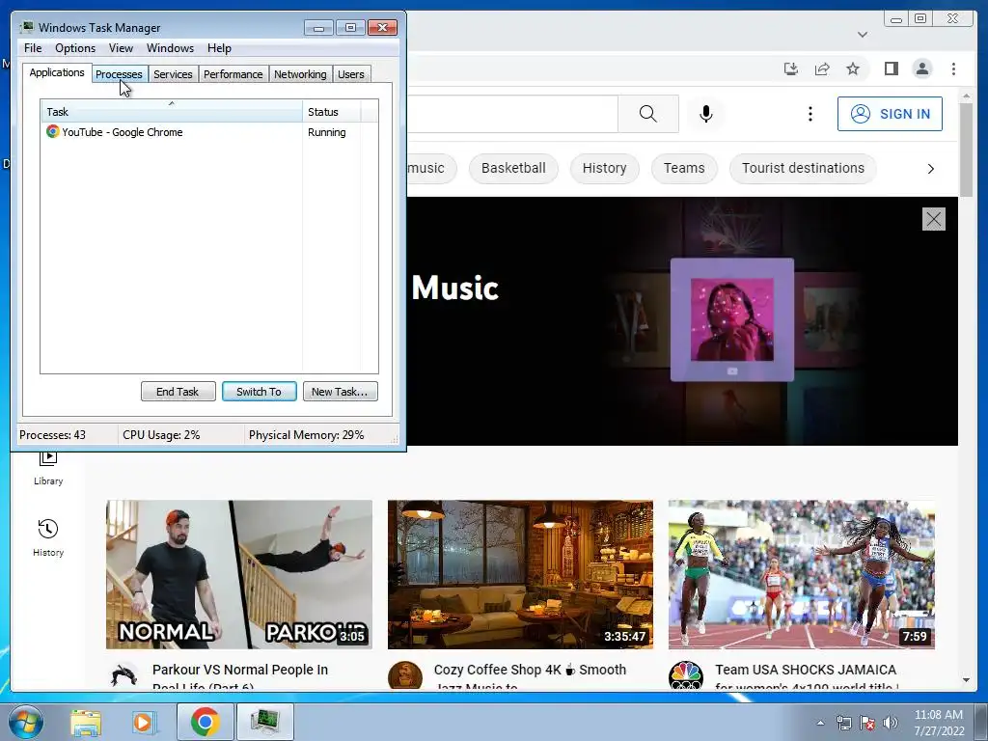Open the Action Center flag icon
Viewport: 988px width, 741px height.
(x=867, y=723)
